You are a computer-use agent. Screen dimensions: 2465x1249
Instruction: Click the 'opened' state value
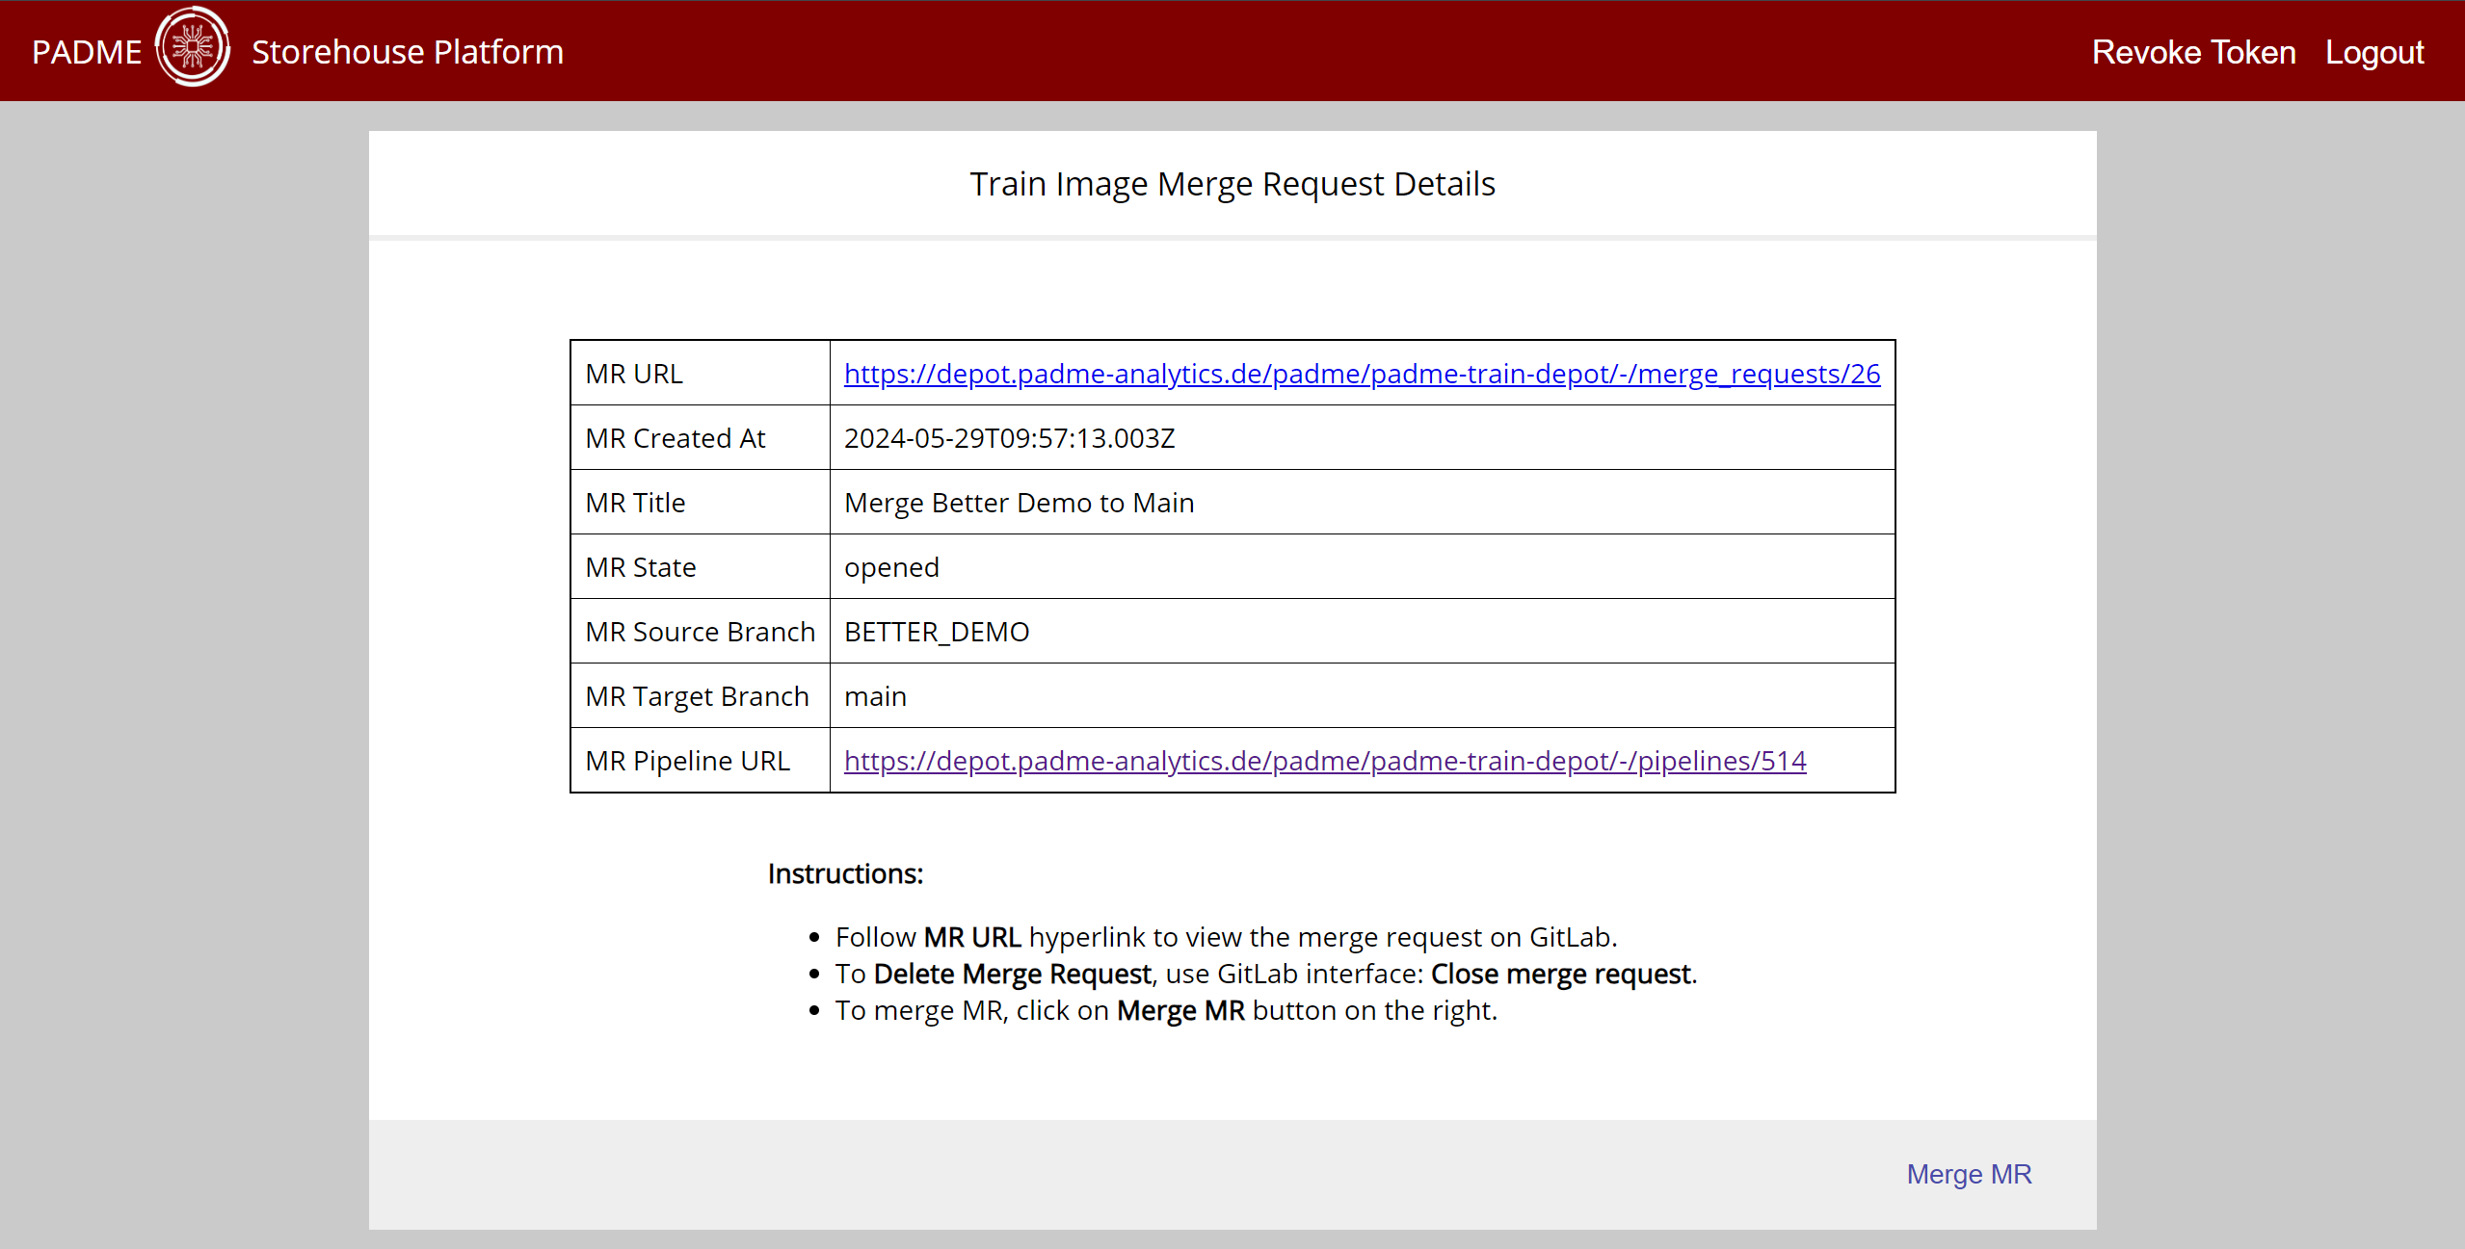tap(891, 567)
